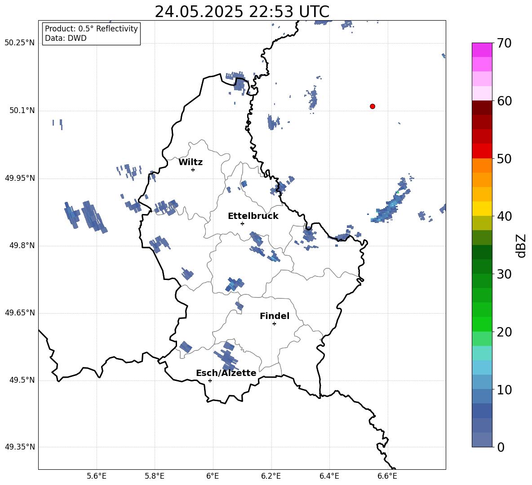Click the Wiltz city label

pyautogui.click(x=191, y=162)
